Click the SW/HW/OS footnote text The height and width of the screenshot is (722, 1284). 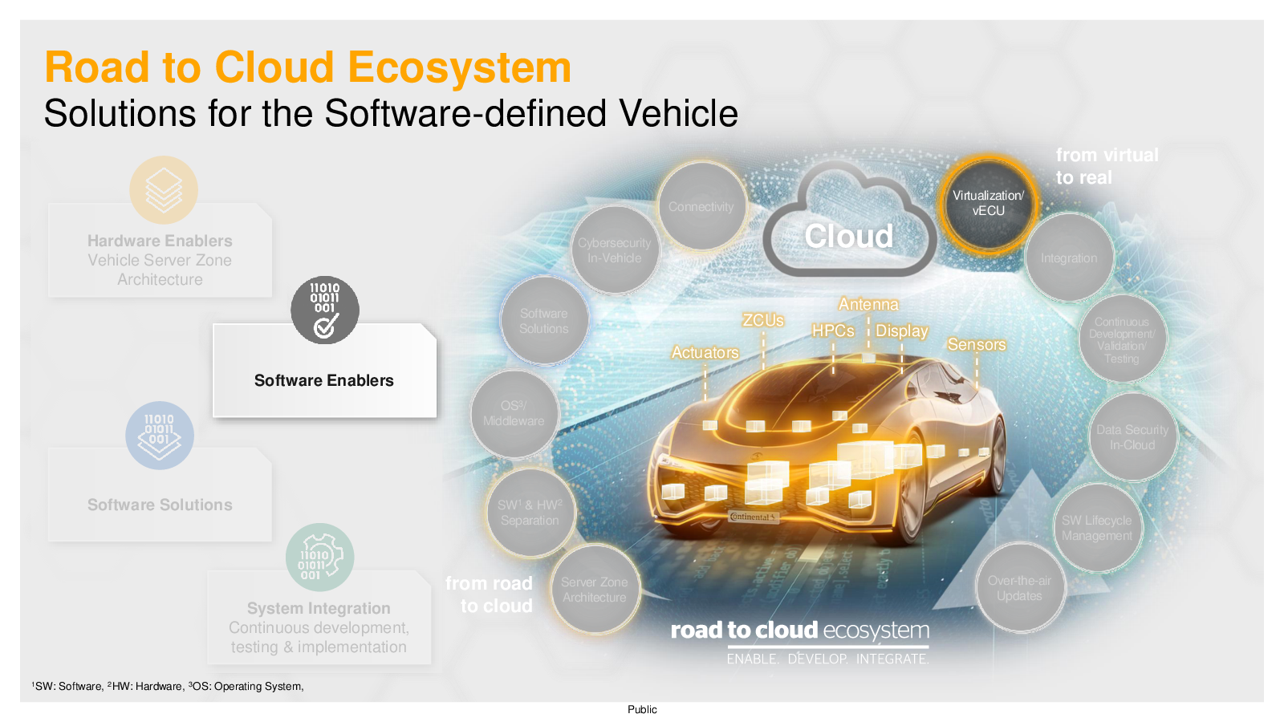[168, 687]
